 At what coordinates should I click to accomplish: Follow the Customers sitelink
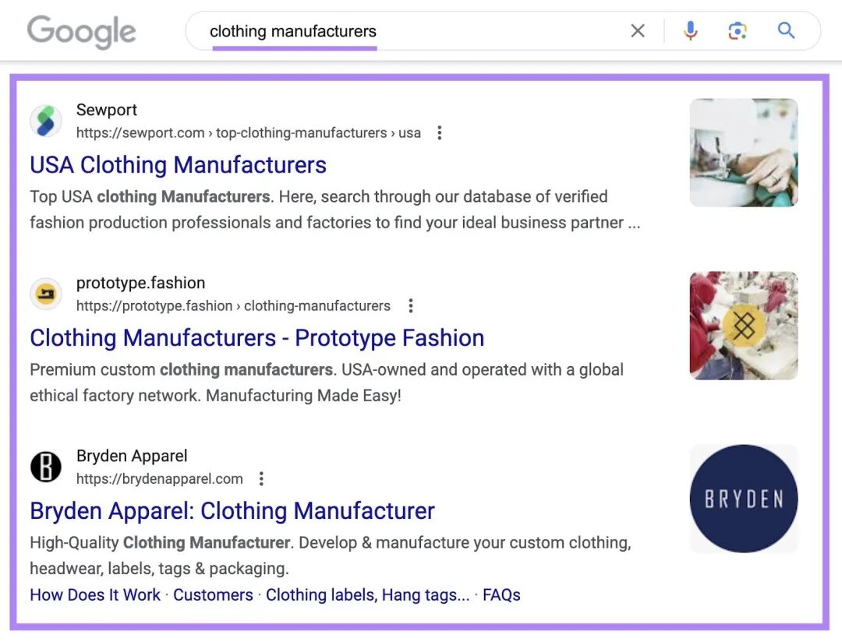[213, 594]
